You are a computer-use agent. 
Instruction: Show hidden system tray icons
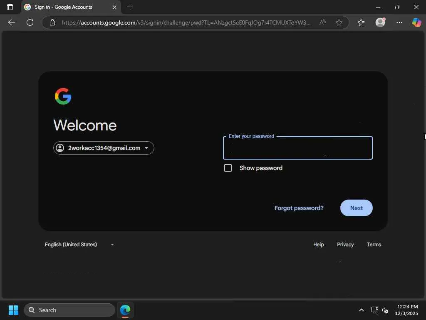click(362, 310)
